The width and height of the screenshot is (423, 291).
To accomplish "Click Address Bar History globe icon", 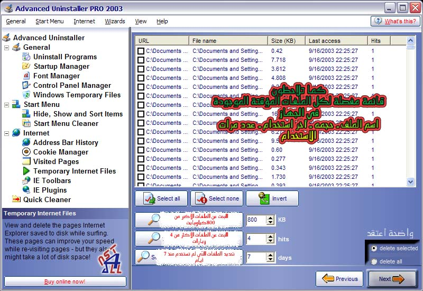I will [x=26, y=142].
